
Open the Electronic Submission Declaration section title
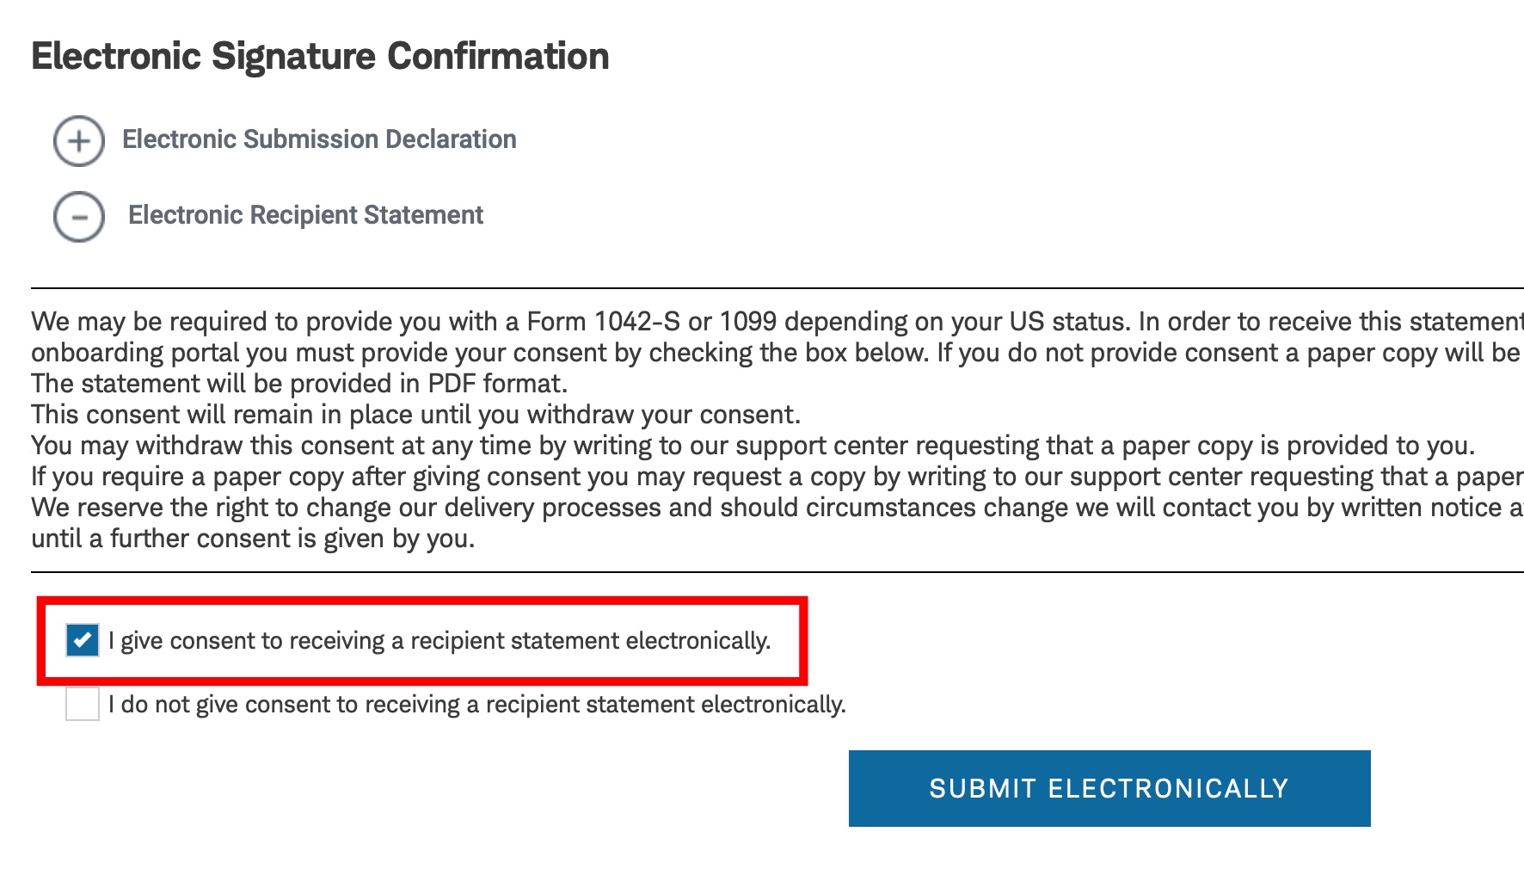[319, 139]
